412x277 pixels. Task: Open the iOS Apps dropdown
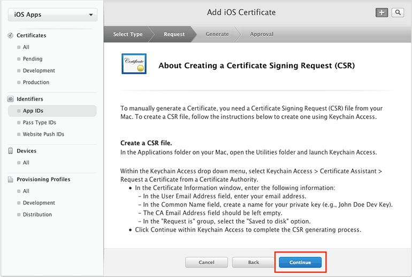click(52, 14)
